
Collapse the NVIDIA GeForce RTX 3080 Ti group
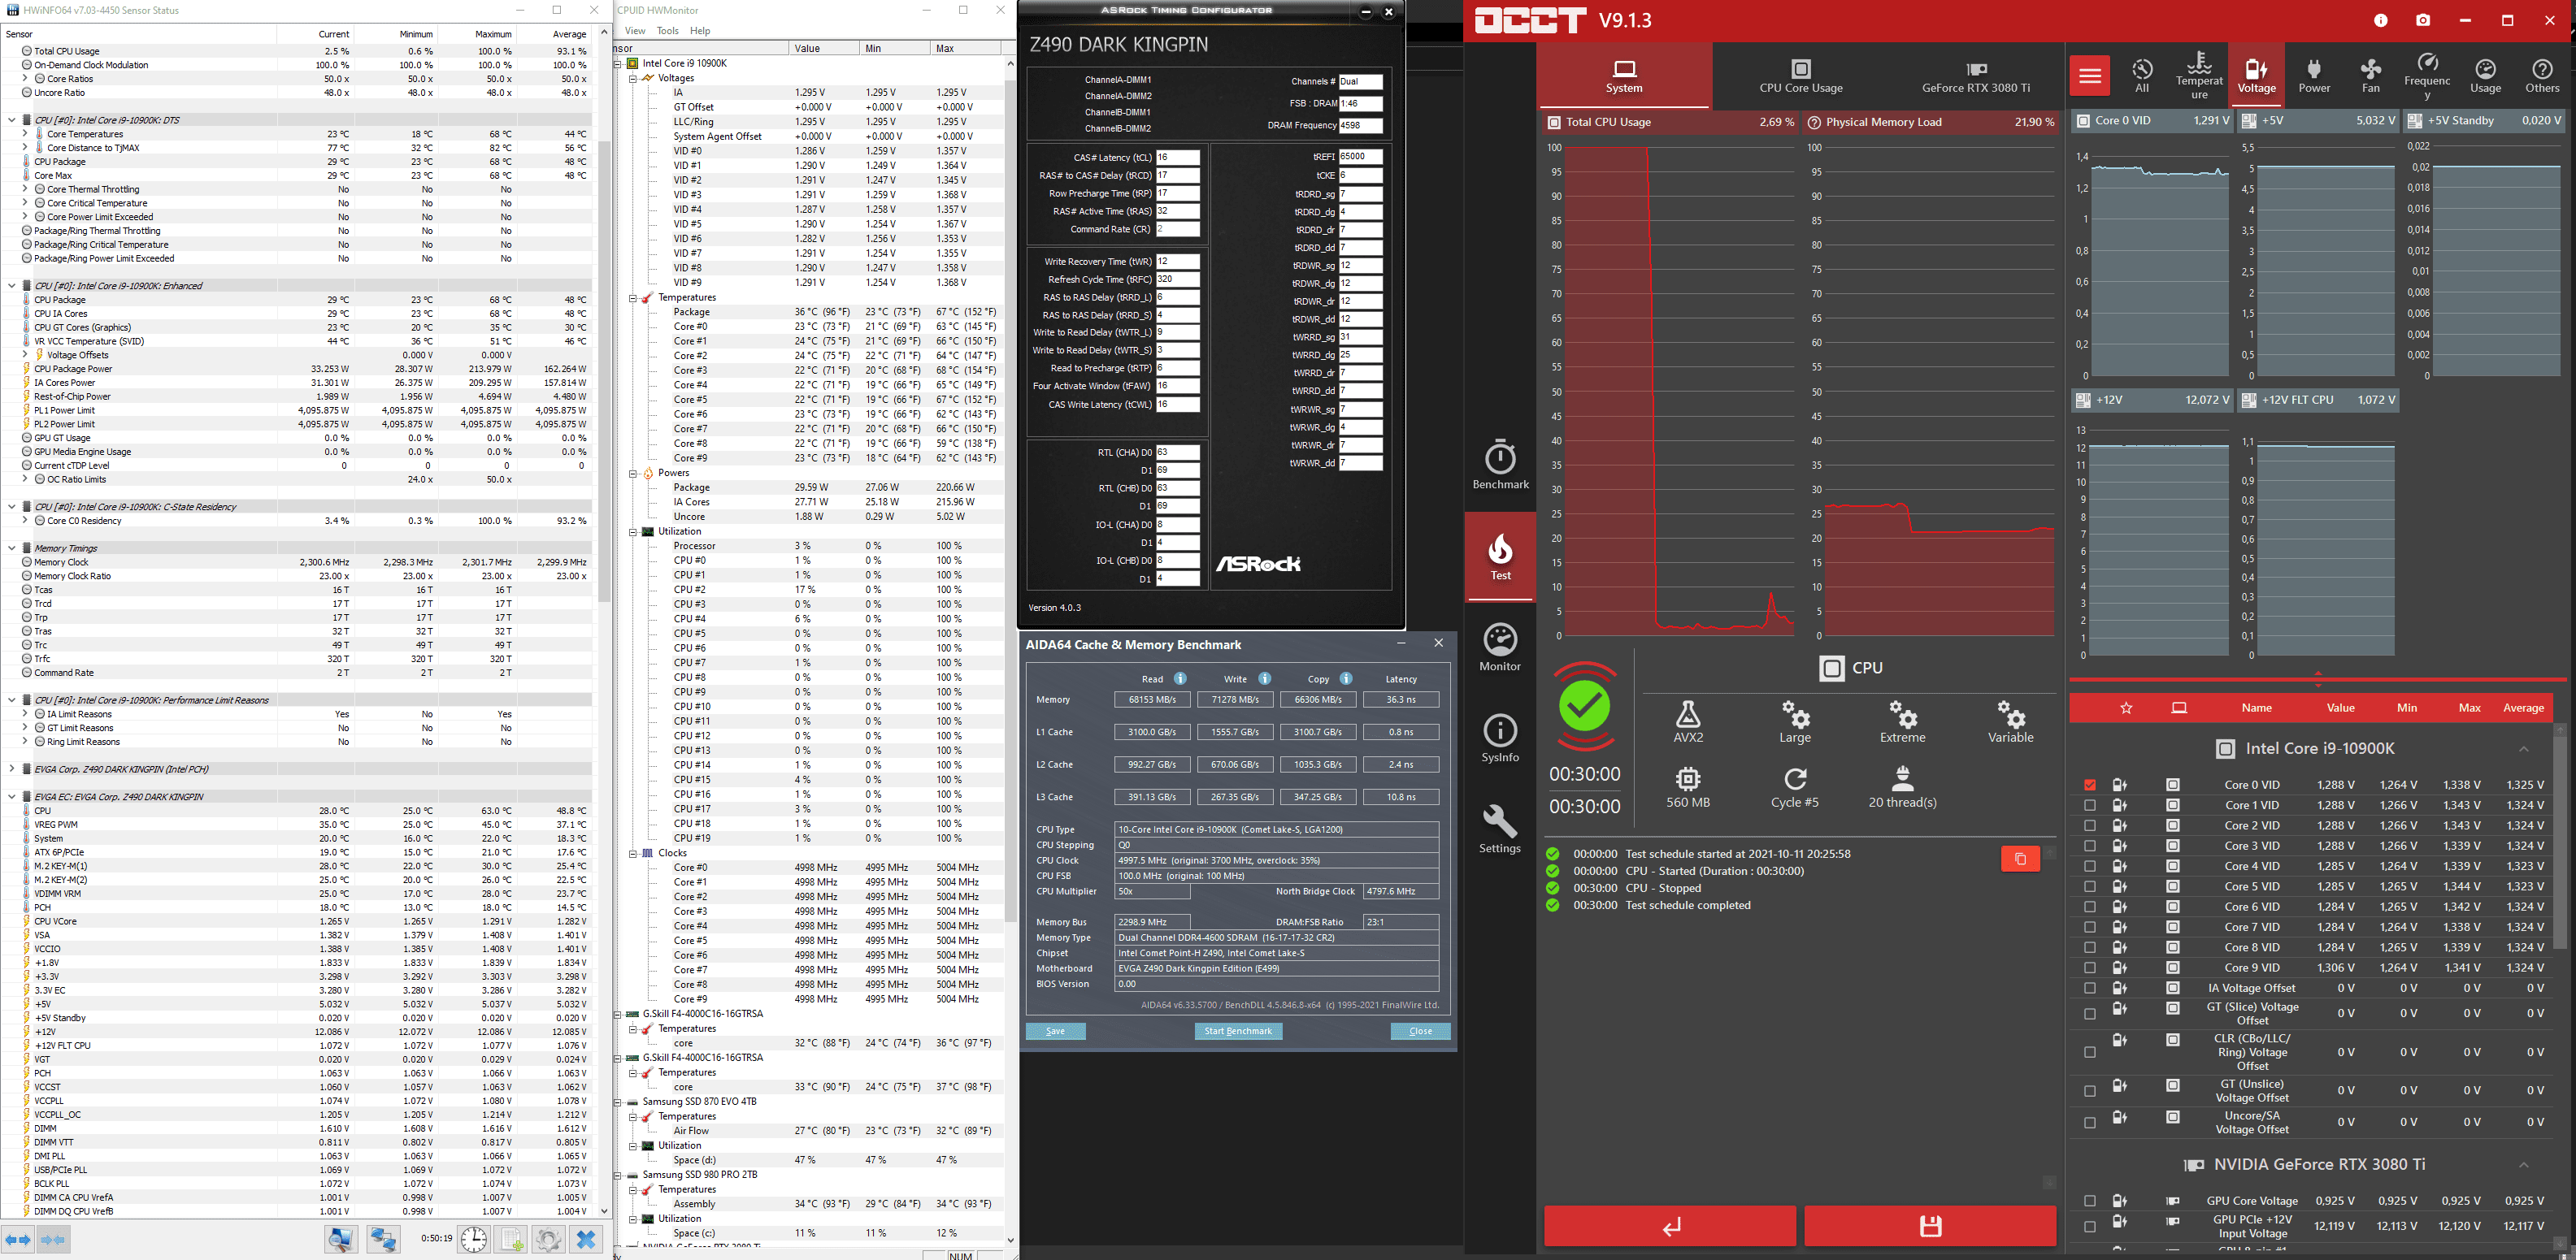pyautogui.click(x=2523, y=1164)
